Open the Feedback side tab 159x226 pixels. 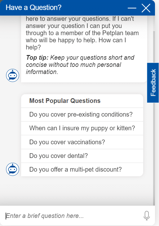pyautogui.click(x=153, y=83)
